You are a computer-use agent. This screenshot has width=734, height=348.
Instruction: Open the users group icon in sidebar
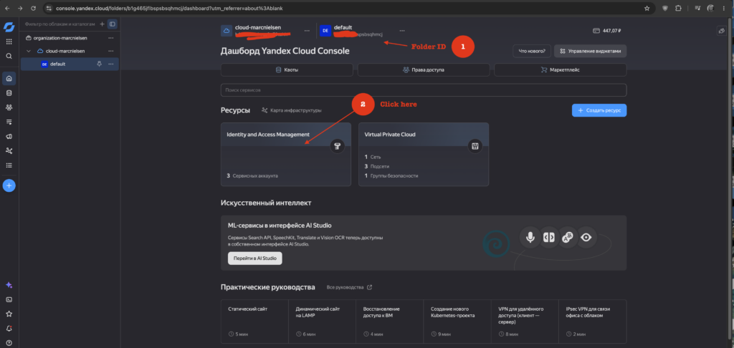(x=9, y=107)
